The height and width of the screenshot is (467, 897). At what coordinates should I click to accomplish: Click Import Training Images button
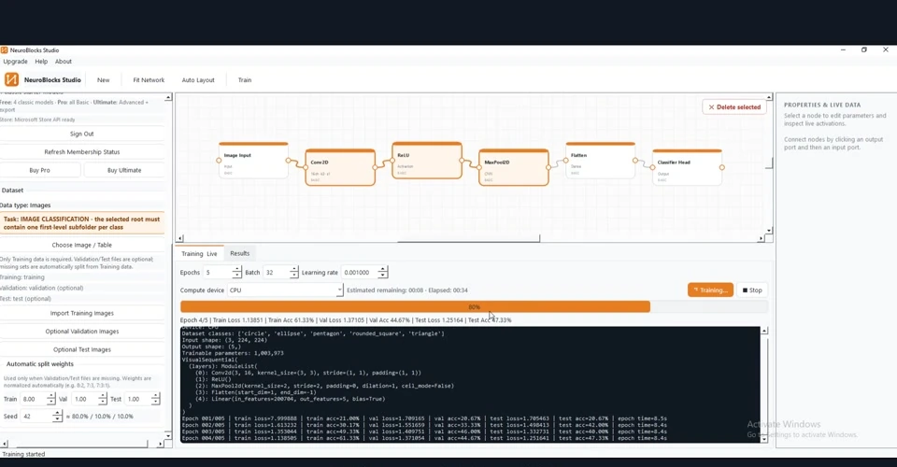coord(82,313)
